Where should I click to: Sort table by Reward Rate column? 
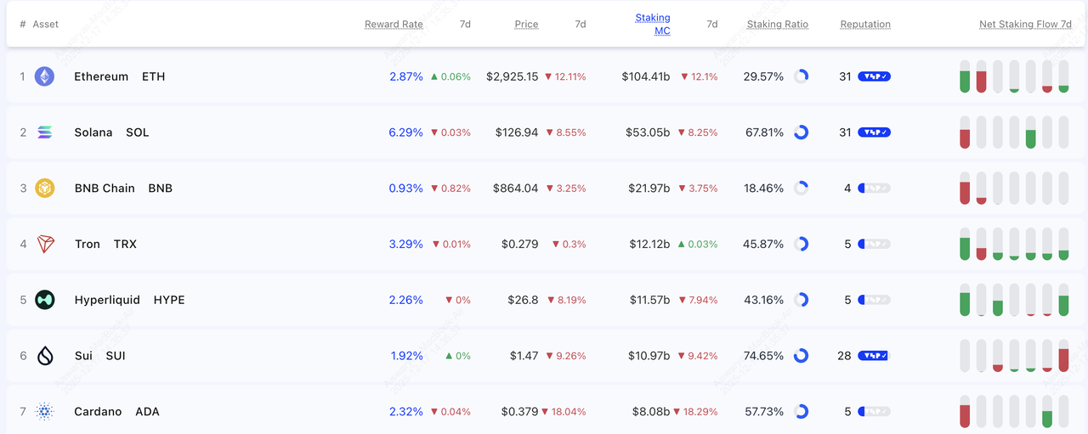click(394, 25)
